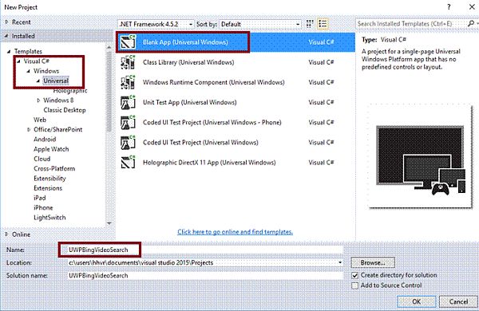Expand the Office/SharePoint tree node
The width and height of the screenshot is (479, 311).
29,130
